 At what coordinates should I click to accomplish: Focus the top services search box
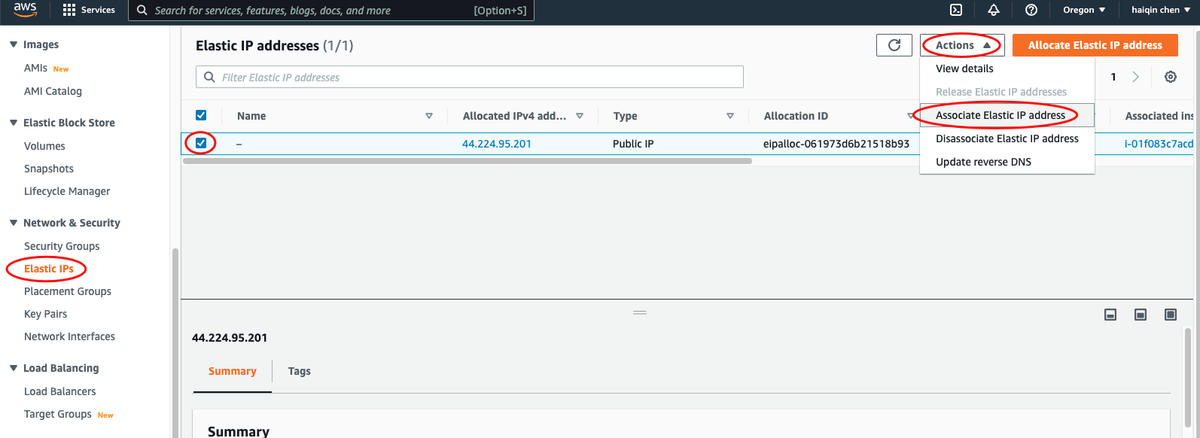[331, 11]
